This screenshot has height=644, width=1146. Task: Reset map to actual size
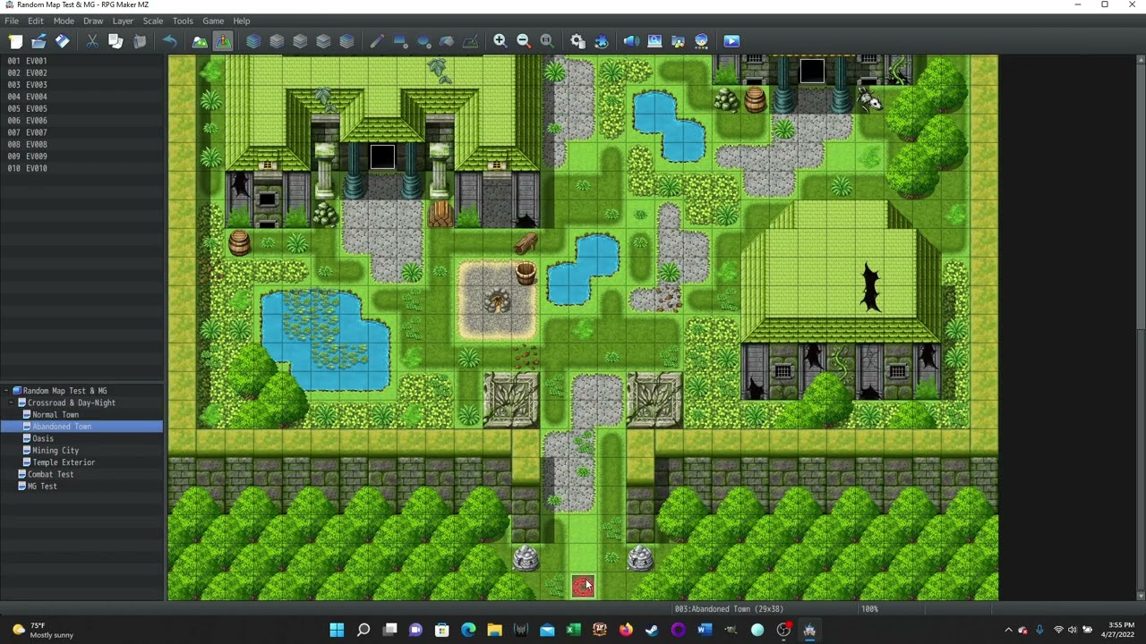coord(547,41)
